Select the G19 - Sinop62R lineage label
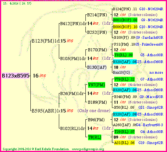Viewport: 167px width, 152px height. click(151, 143)
